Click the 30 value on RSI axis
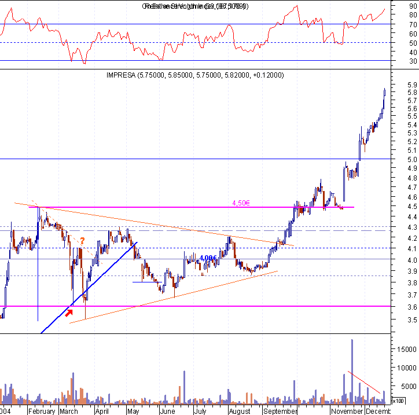Image resolution: width=419 pixels, height=415 pixels. pos(413,61)
